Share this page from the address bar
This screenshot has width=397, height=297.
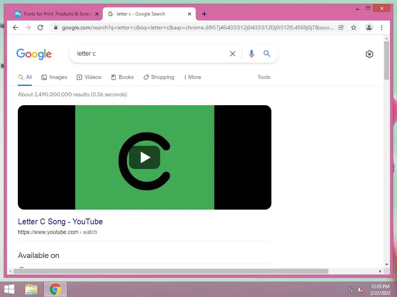tap(341, 27)
